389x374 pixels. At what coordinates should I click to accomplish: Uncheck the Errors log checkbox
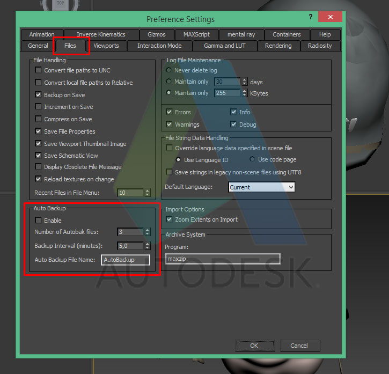coord(169,112)
